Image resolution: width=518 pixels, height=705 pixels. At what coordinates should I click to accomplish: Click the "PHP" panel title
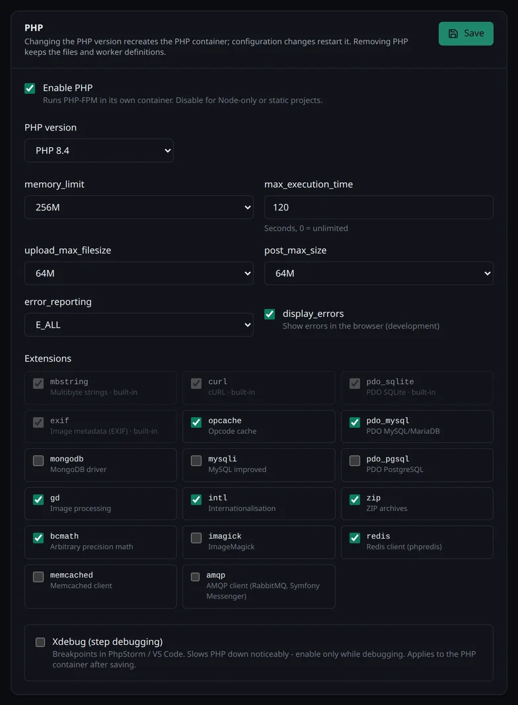coord(34,28)
